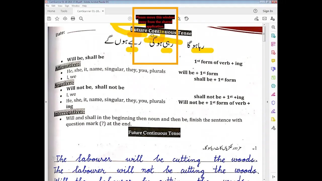Image resolution: width=322 pixels, height=181 pixels.
Task: Click the 'Affirmative:-' heading in document
Action: 68,66
